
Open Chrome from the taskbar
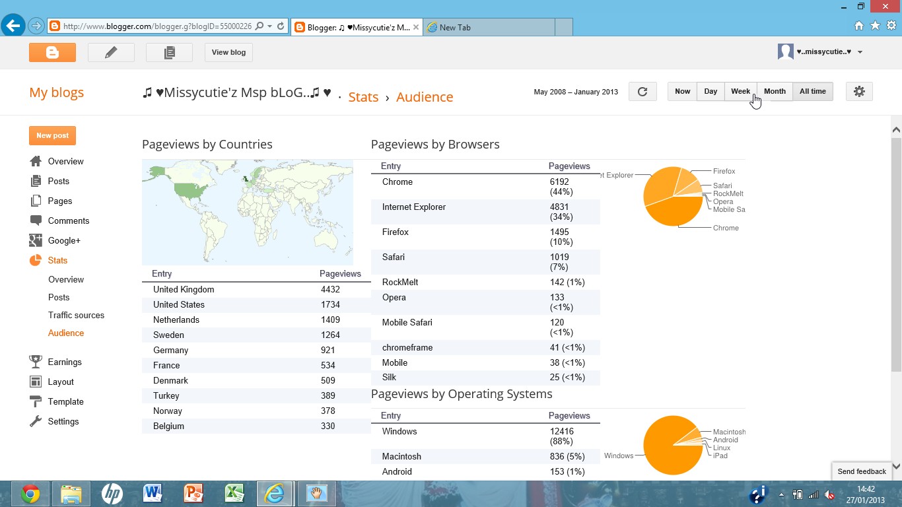[30, 494]
